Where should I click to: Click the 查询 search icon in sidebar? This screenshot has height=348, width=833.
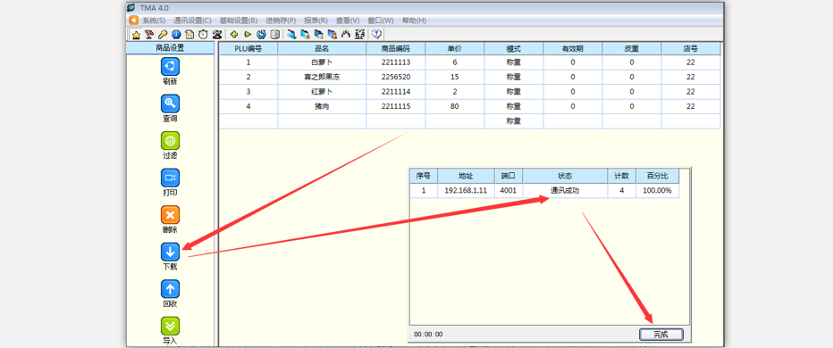(x=170, y=104)
